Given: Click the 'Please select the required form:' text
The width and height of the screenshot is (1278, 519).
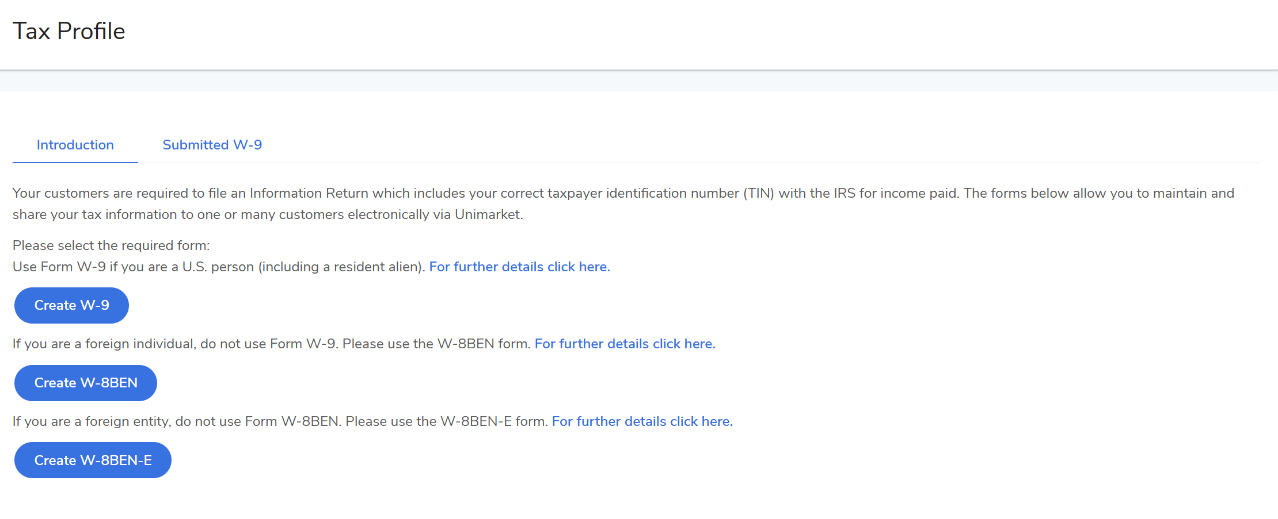Looking at the screenshot, I should click(111, 245).
